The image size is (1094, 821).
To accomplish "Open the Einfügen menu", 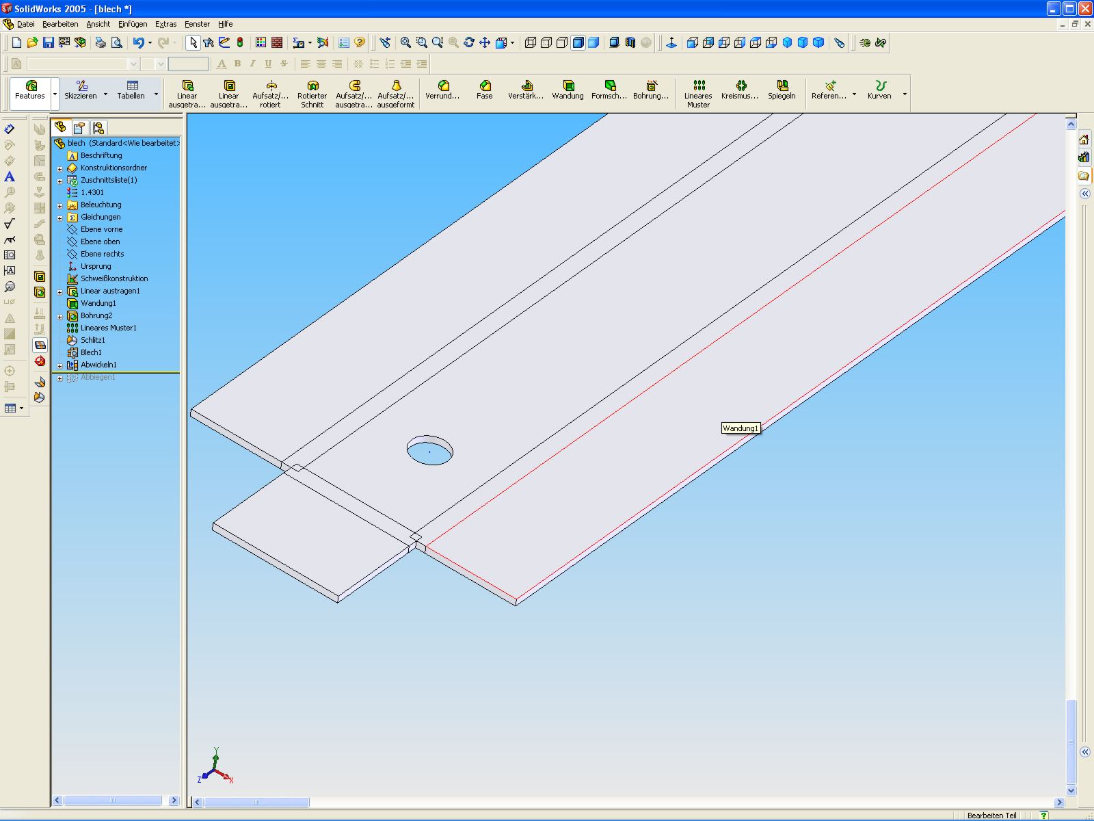I will click(x=132, y=24).
